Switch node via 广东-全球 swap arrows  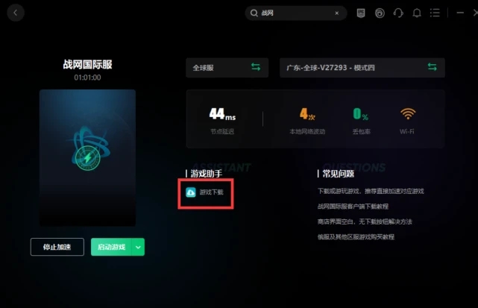pos(432,67)
